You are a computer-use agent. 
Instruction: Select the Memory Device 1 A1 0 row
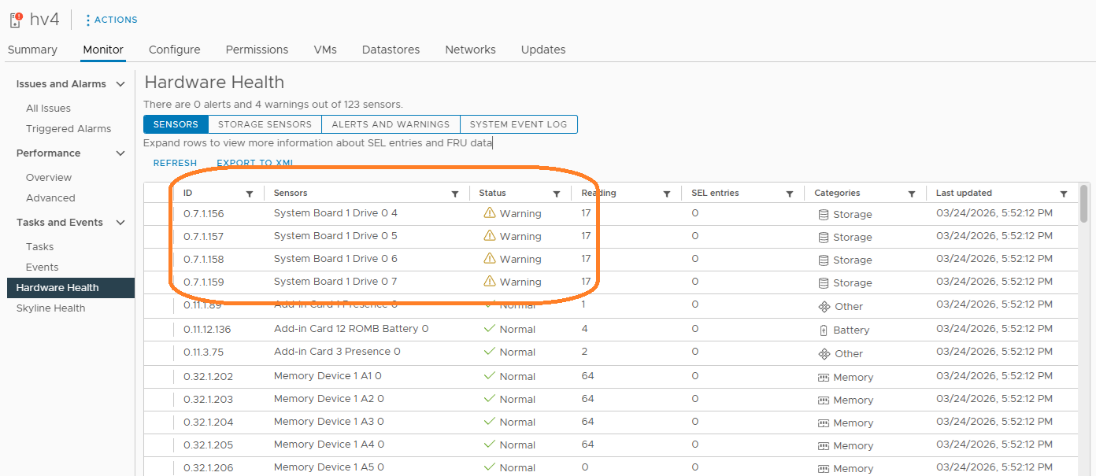pos(328,376)
